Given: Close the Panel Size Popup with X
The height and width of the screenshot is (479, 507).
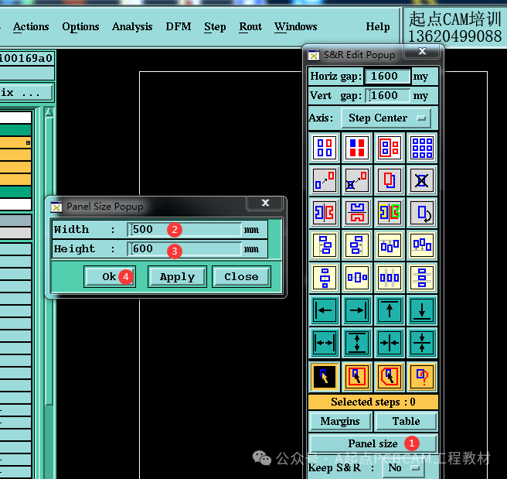Looking at the screenshot, I should click(x=265, y=203).
